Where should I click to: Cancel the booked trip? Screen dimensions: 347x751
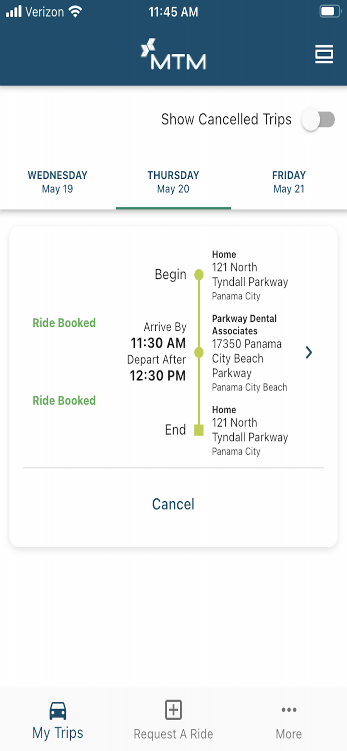coord(173,504)
